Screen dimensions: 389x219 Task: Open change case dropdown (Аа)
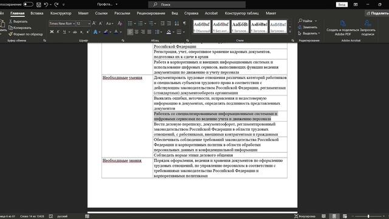(x=109, y=23)
